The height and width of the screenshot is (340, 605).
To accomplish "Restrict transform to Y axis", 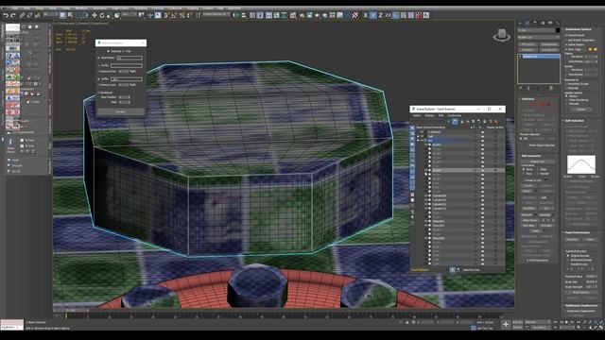I will (x=373, y=15).
